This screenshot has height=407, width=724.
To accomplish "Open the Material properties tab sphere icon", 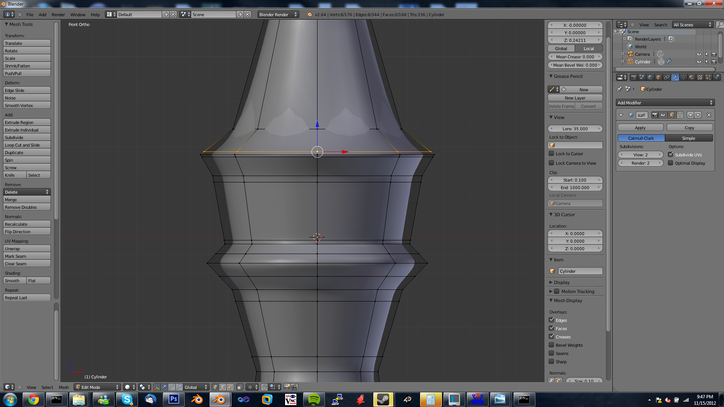I will click(692, 77).
